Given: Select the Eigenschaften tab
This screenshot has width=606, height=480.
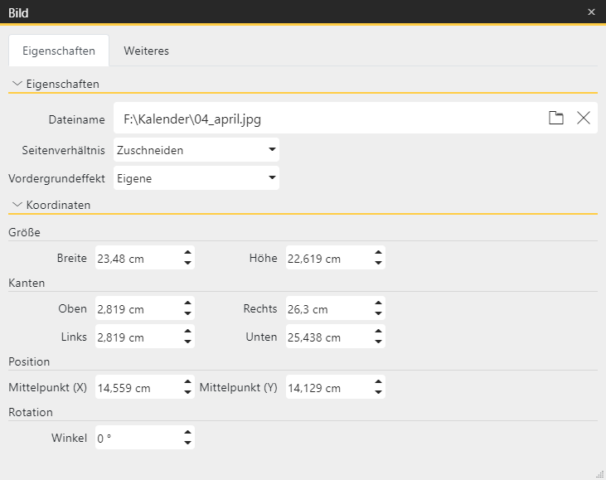Looking at the screenshot, I should coord(58,51).
